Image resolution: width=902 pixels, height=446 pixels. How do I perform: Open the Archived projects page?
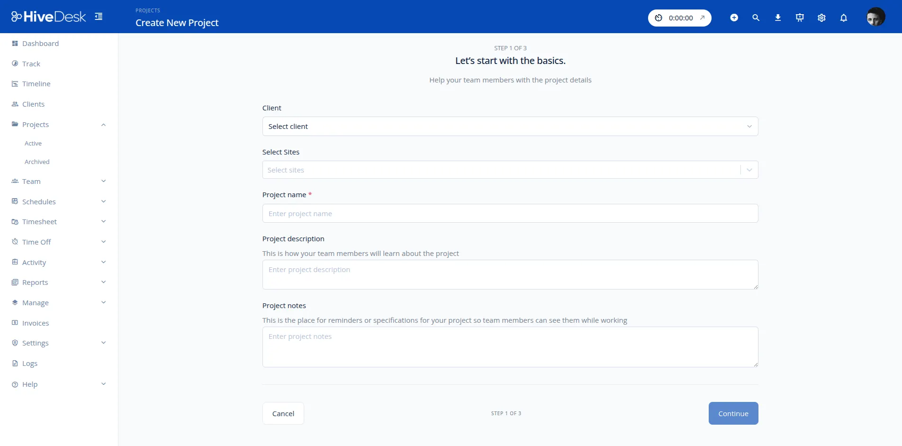click(x=37, y=162)
